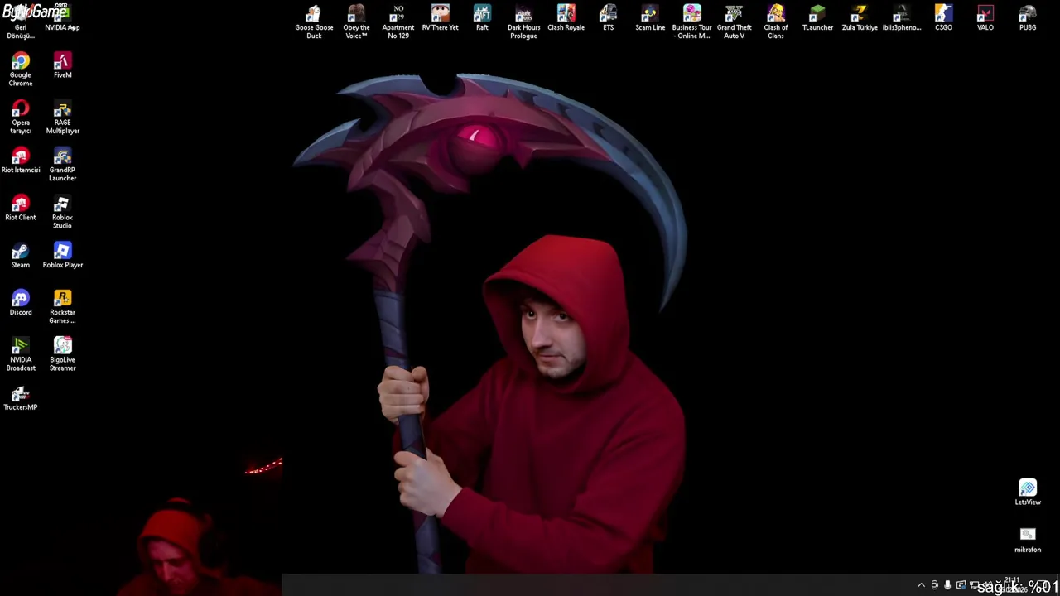Viewport: 1060px width, 596px height.
Task: Open BigoLive Streamer desktop icon
Action: pyautogui.click(x=62, y=354)
